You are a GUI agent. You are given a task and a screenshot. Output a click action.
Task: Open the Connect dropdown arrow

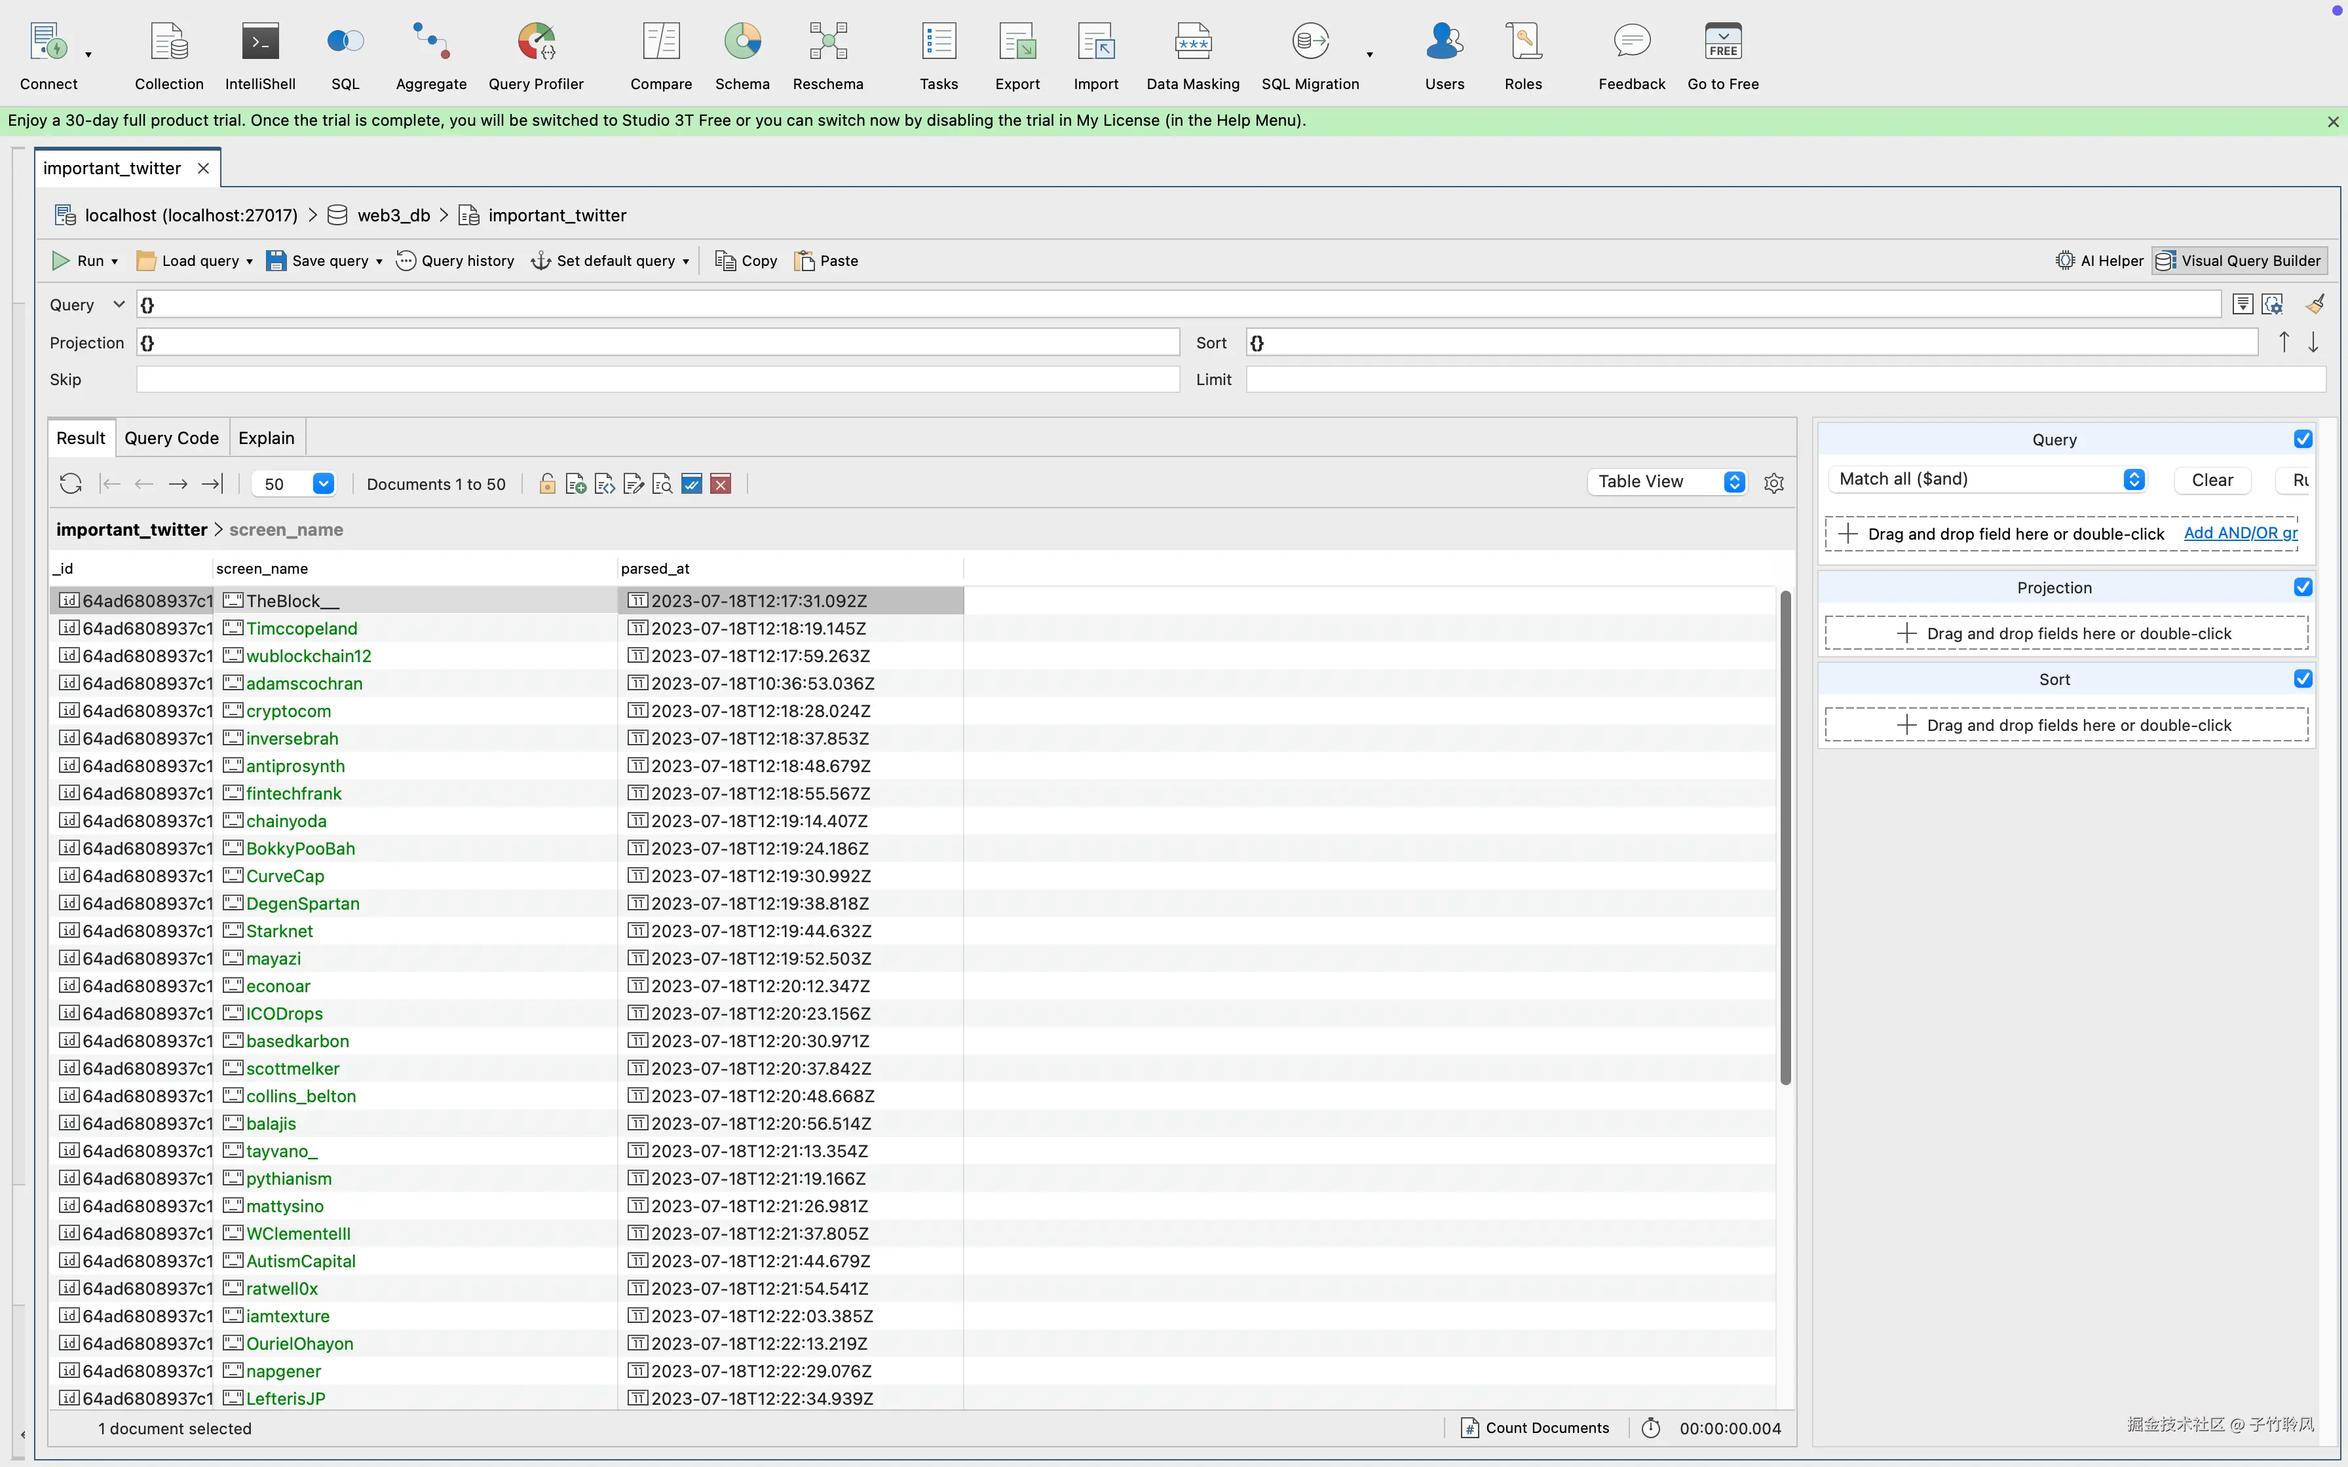[x=88, y=54]
